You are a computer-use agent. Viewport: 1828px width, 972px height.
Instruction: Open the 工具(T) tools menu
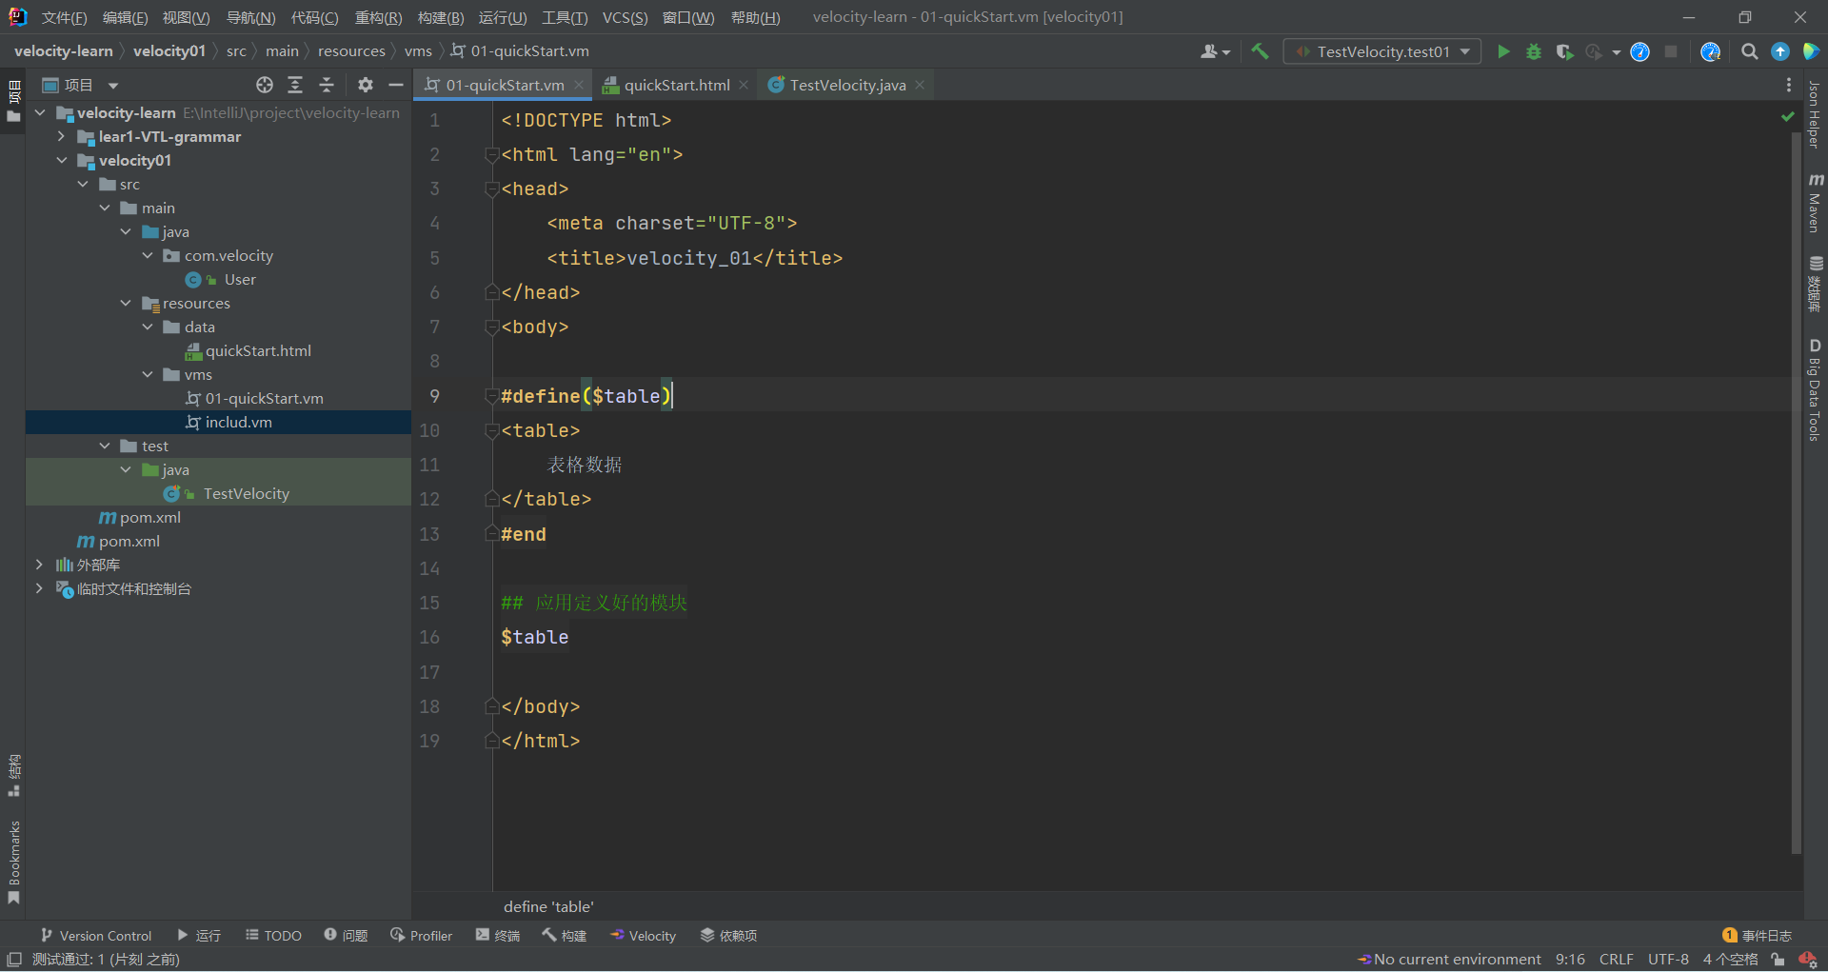(565, 17)
